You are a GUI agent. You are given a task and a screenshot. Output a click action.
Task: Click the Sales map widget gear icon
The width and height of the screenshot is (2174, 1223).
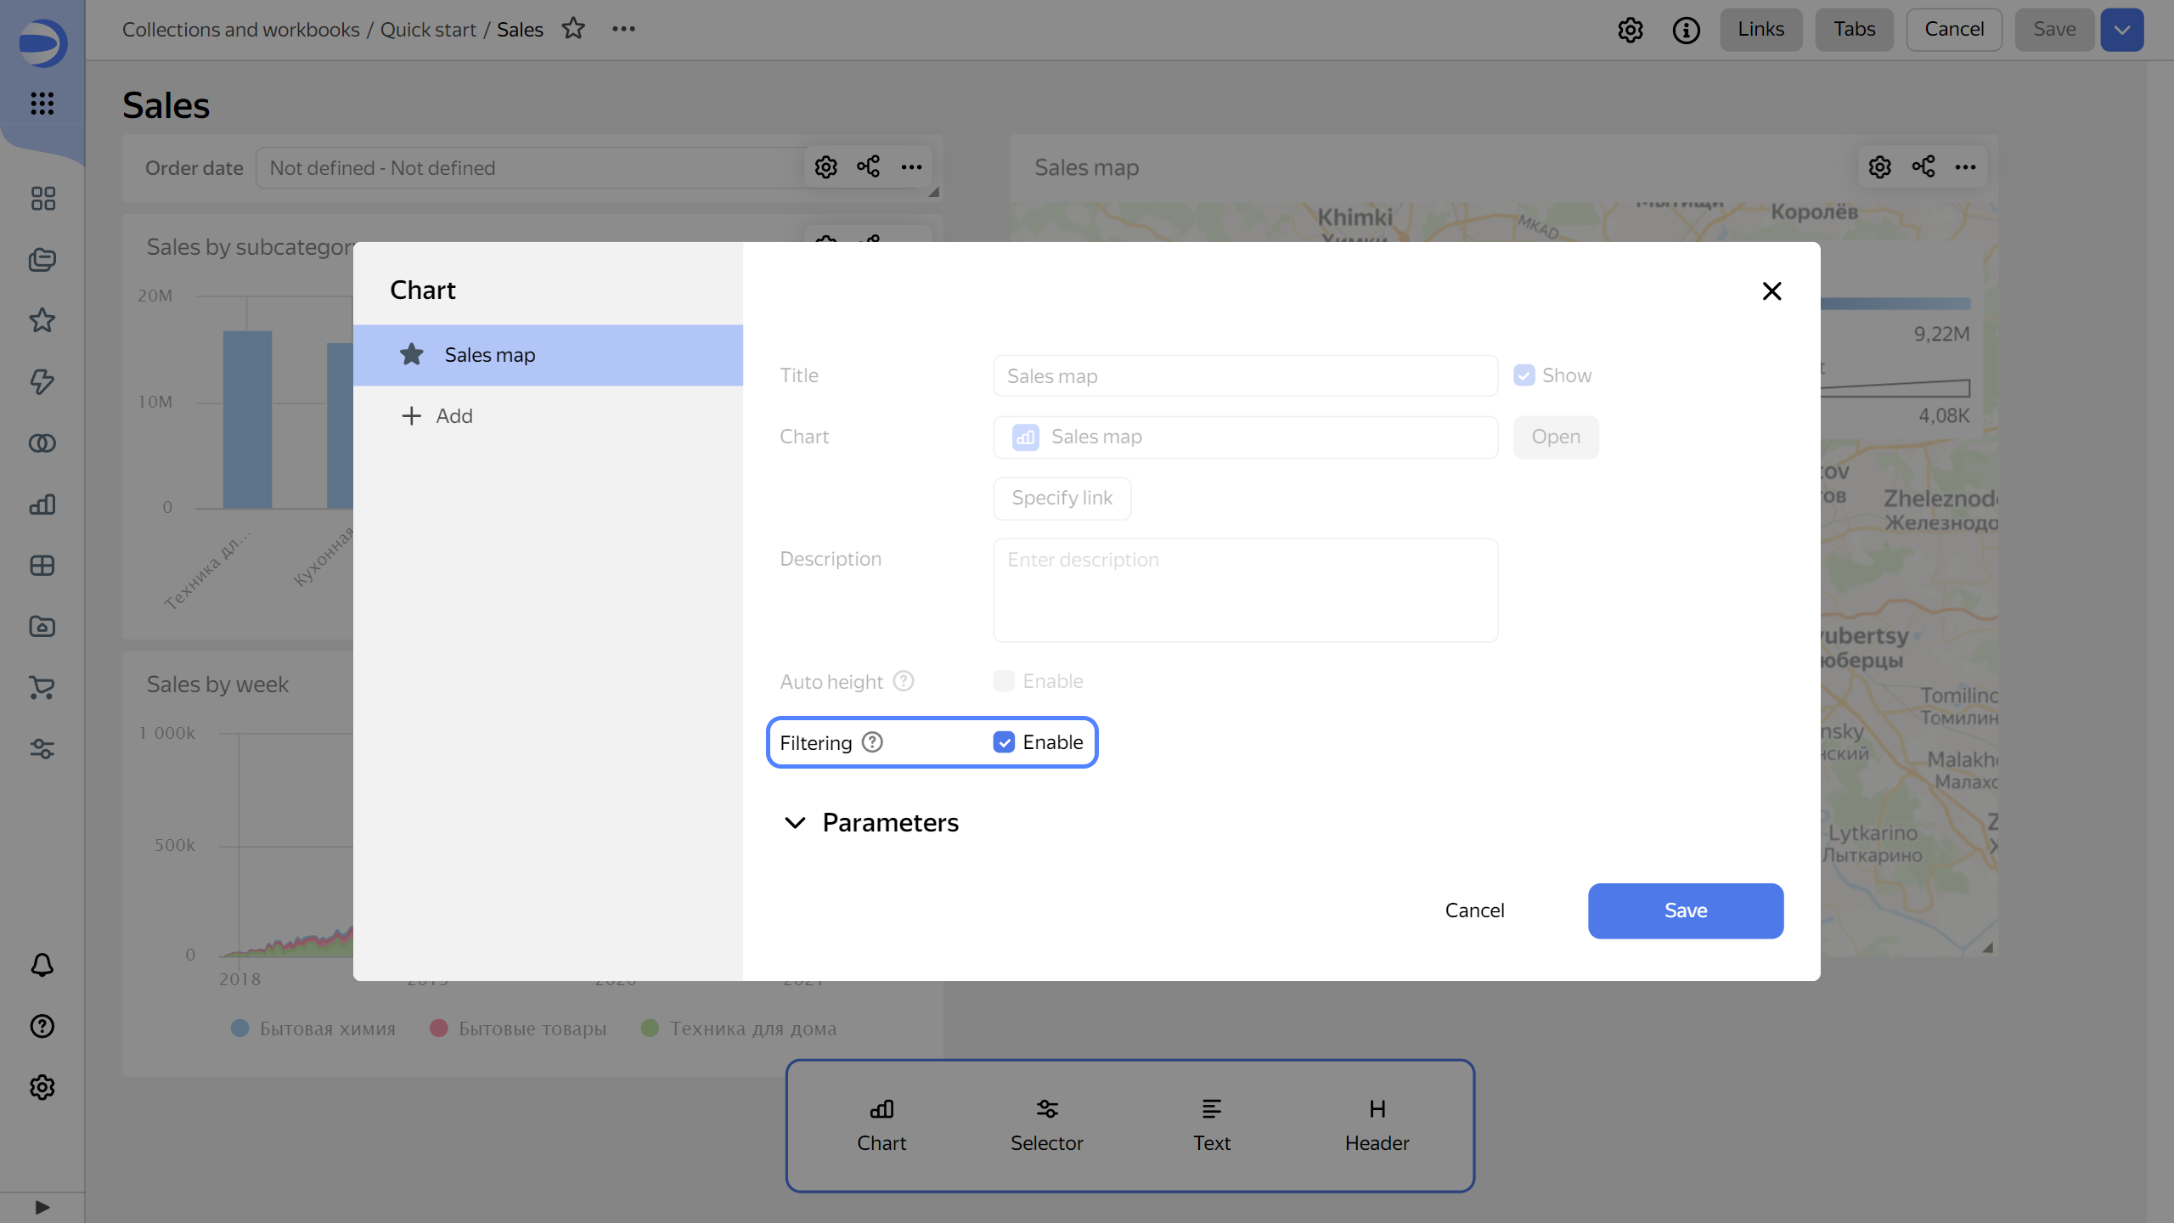point(1879,166)
